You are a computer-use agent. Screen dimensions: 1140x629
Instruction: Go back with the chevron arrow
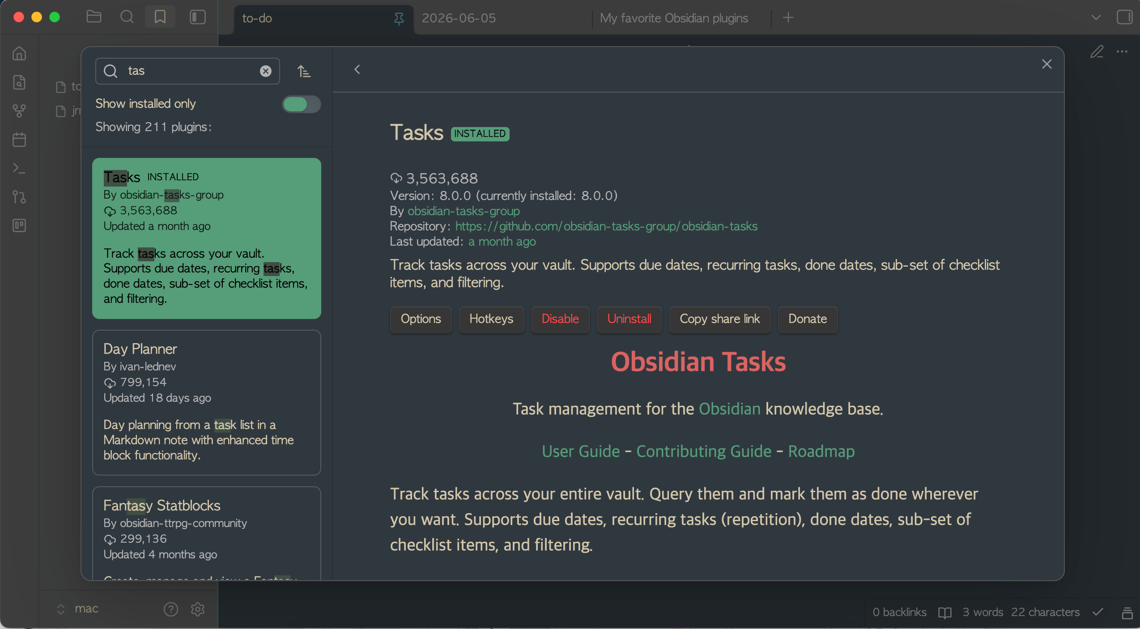click(x=357, y=69)
